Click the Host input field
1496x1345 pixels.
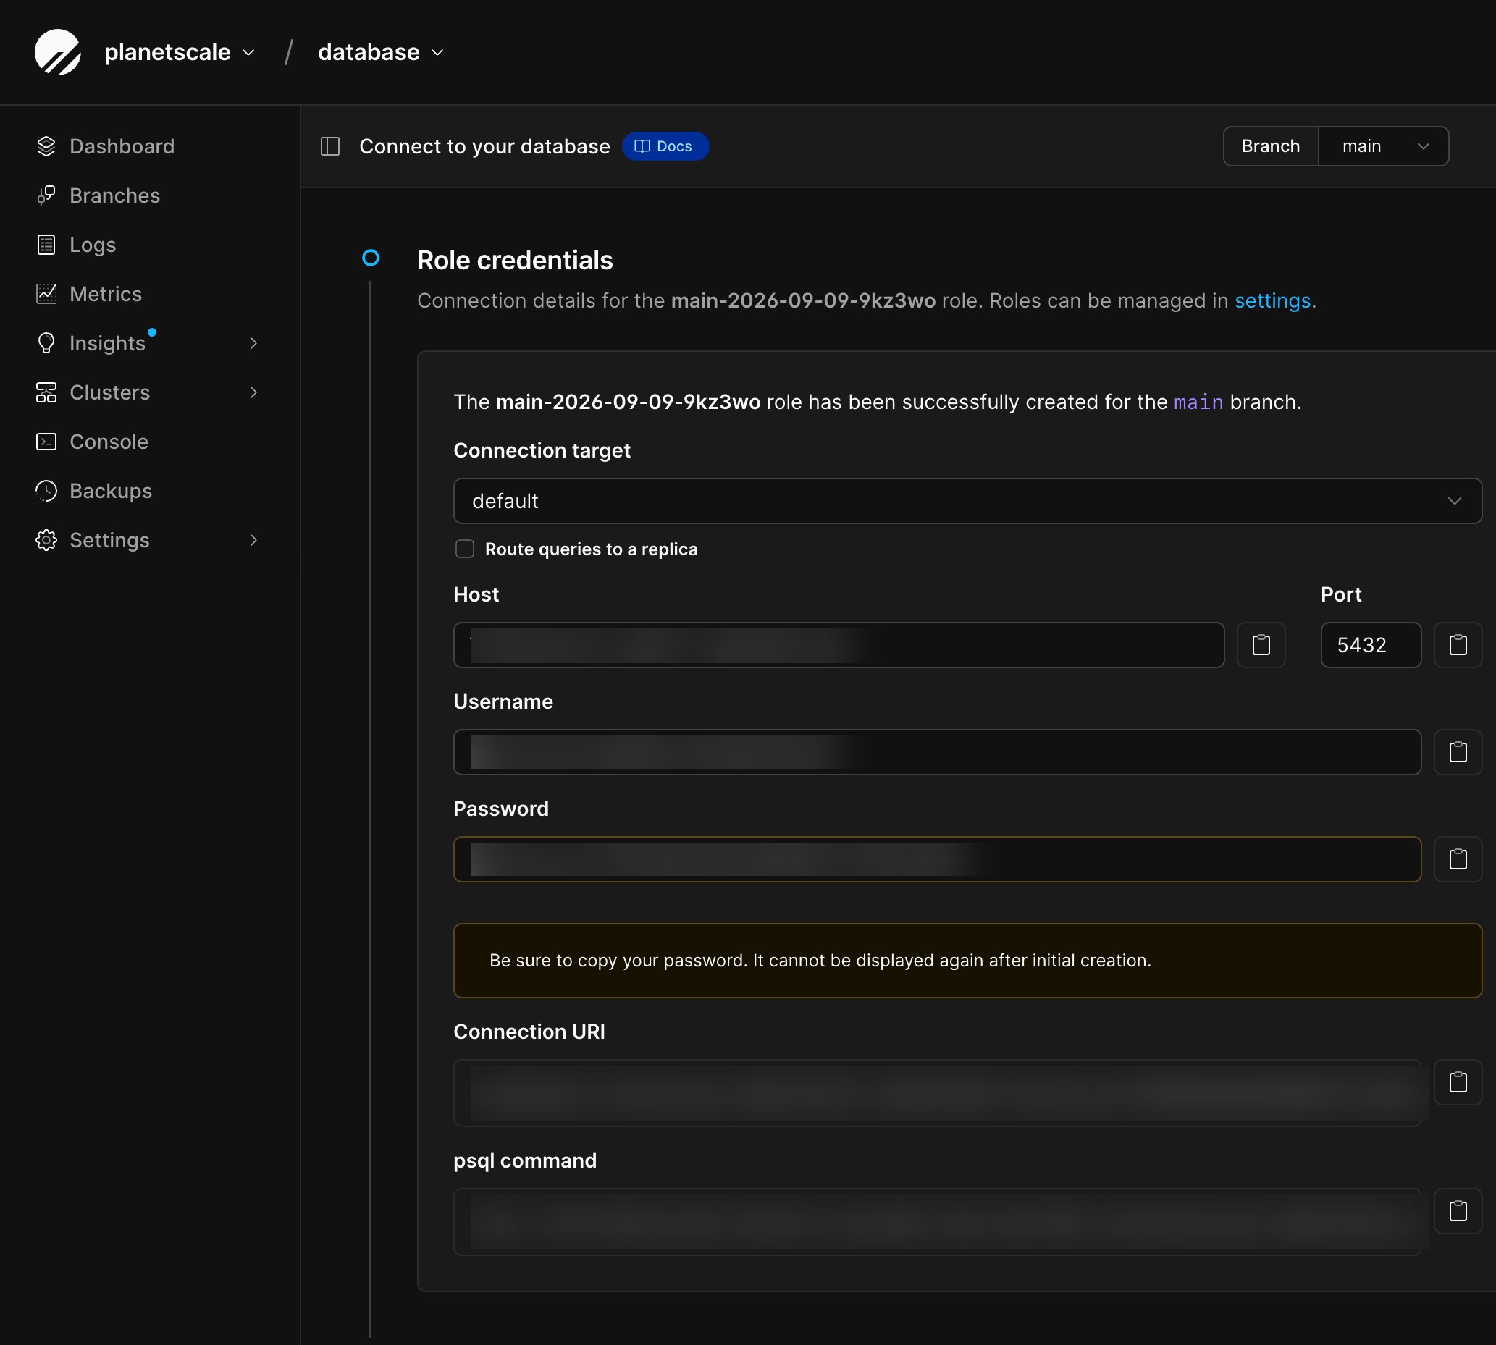tap(839, 645)
